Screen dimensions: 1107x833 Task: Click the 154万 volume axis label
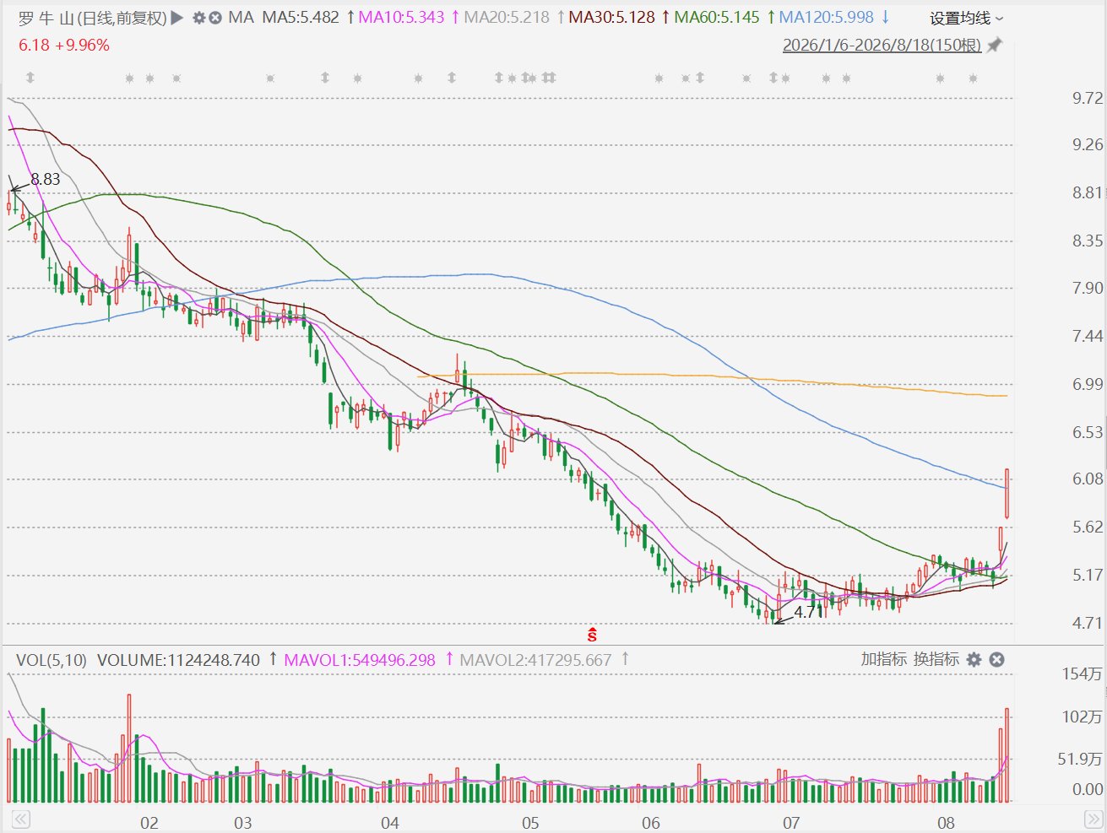point(1083,673)
